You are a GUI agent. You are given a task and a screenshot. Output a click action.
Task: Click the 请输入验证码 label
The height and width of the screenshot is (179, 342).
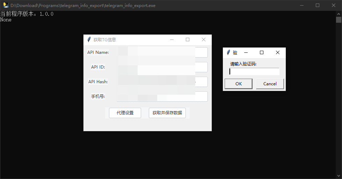[243, 64]
